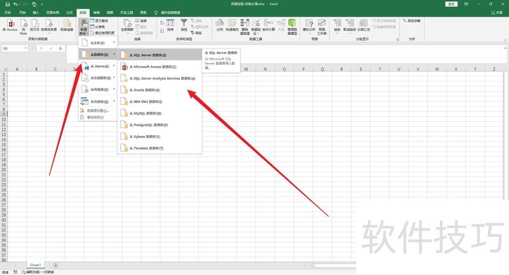
Task: Expand the 从文件(F) submenu
Action: tap(98, 43)
